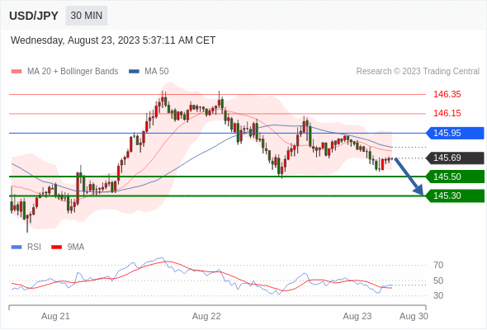
Task: Click the MA 20 + Bollinger Bands legend label
Action: click(x=73, y=72)
